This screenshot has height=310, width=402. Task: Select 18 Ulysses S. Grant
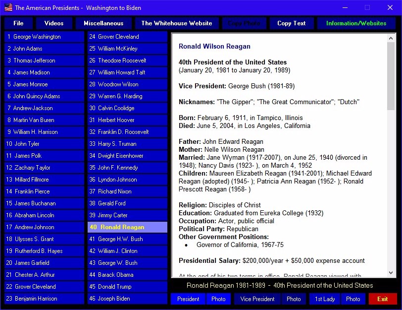coord(45,239)
